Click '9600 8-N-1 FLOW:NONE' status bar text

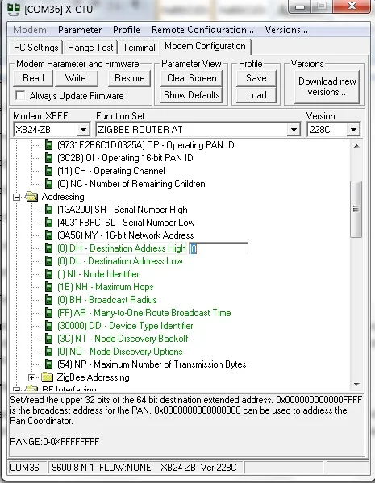[102, 468]
